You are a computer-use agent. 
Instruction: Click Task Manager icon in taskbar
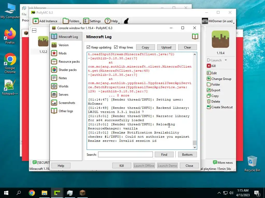click(x=70, y=193)
